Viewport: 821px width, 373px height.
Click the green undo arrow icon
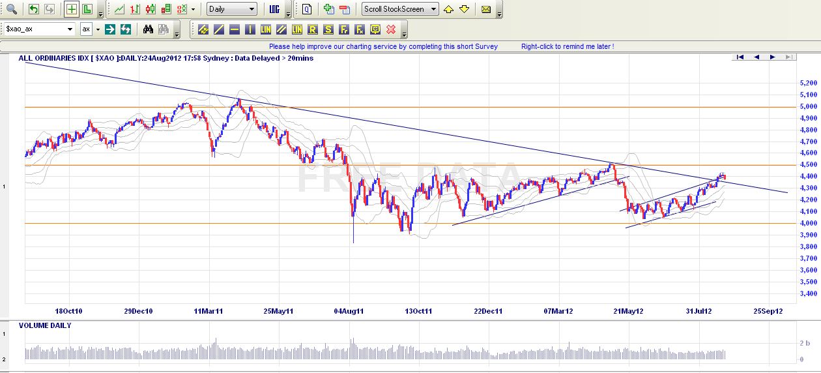pyautogui.click(x=33, y=9)
